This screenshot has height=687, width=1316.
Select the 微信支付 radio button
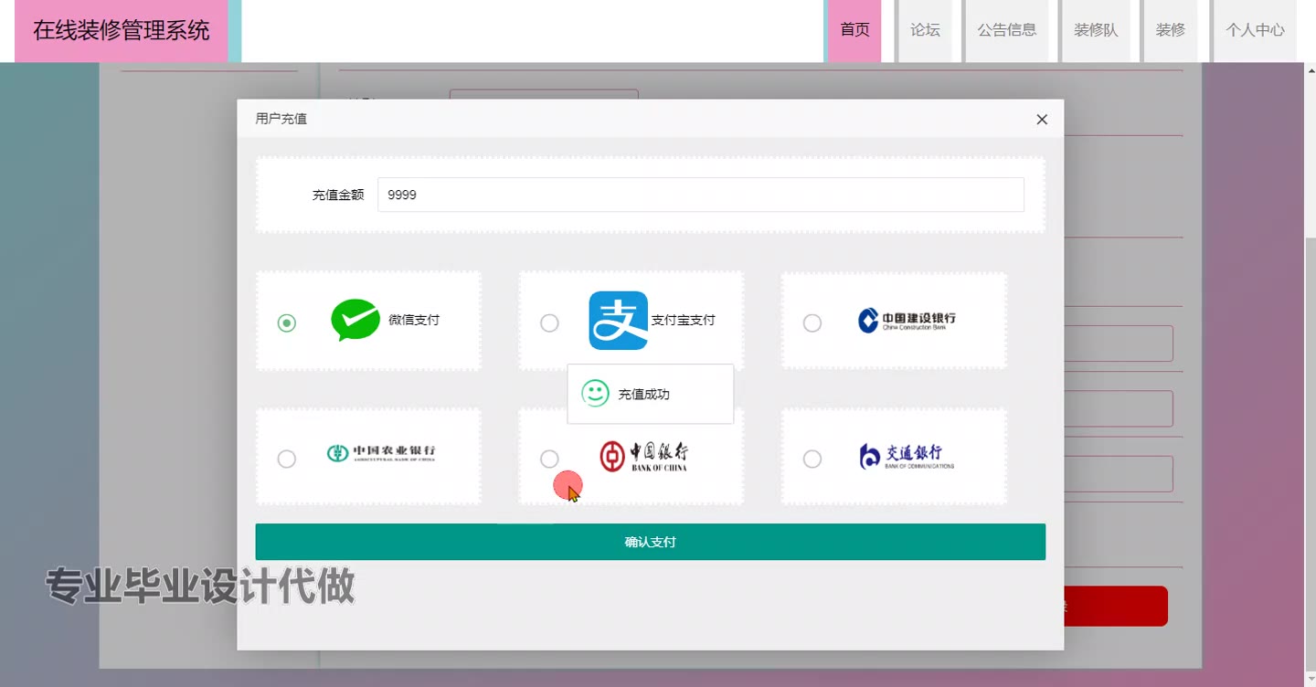tap(287, 322)
